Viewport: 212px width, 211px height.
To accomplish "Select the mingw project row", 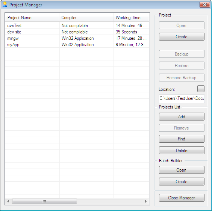I will [77, 38].
